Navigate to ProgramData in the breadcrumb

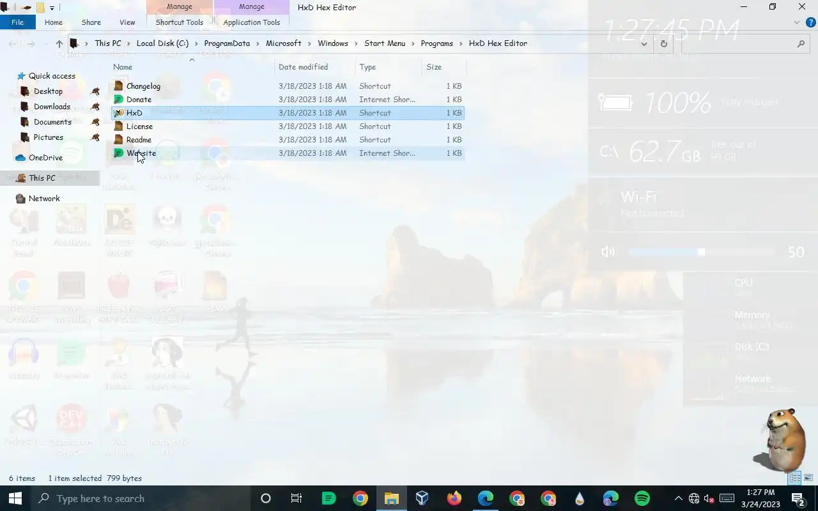[227, 43]
